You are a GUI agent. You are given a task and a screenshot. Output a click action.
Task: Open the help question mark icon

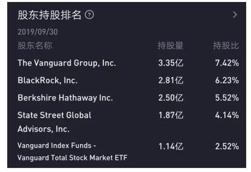tap(89, 15)
